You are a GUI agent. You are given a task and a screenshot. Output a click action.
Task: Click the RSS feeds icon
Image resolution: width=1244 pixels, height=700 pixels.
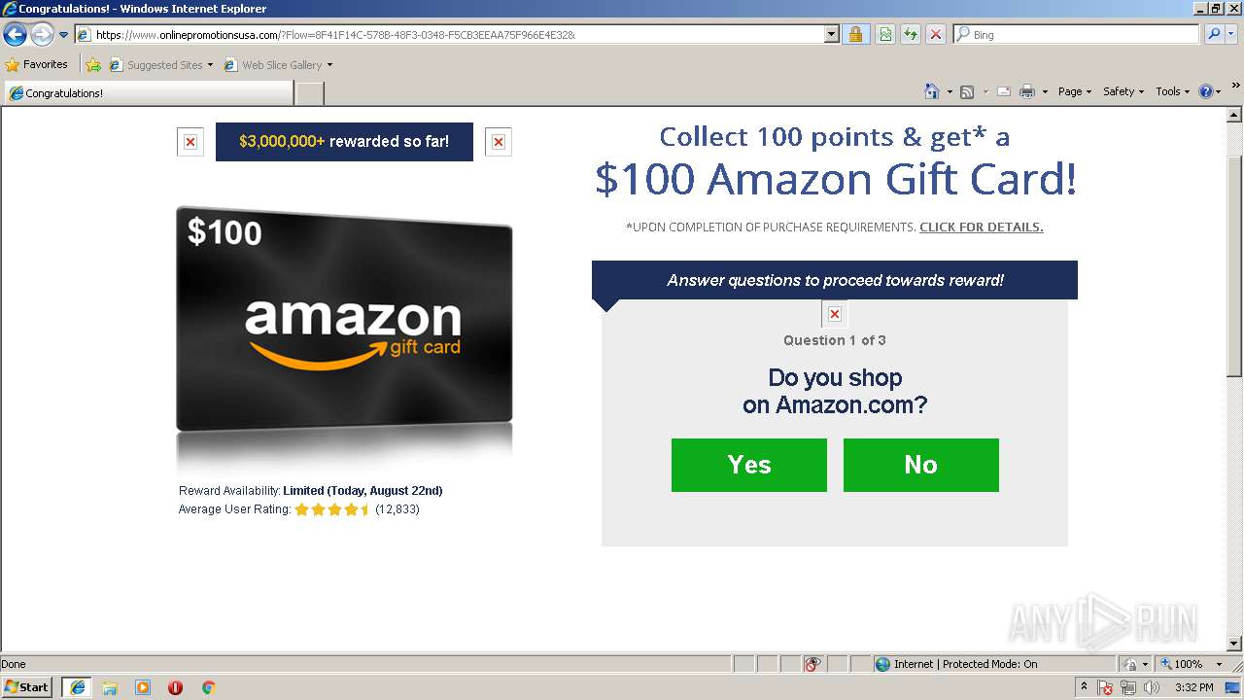(x=967, y=91)
